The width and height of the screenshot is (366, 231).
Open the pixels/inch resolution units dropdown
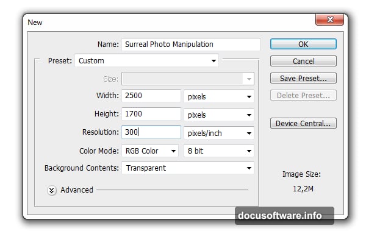click(219, 133)
